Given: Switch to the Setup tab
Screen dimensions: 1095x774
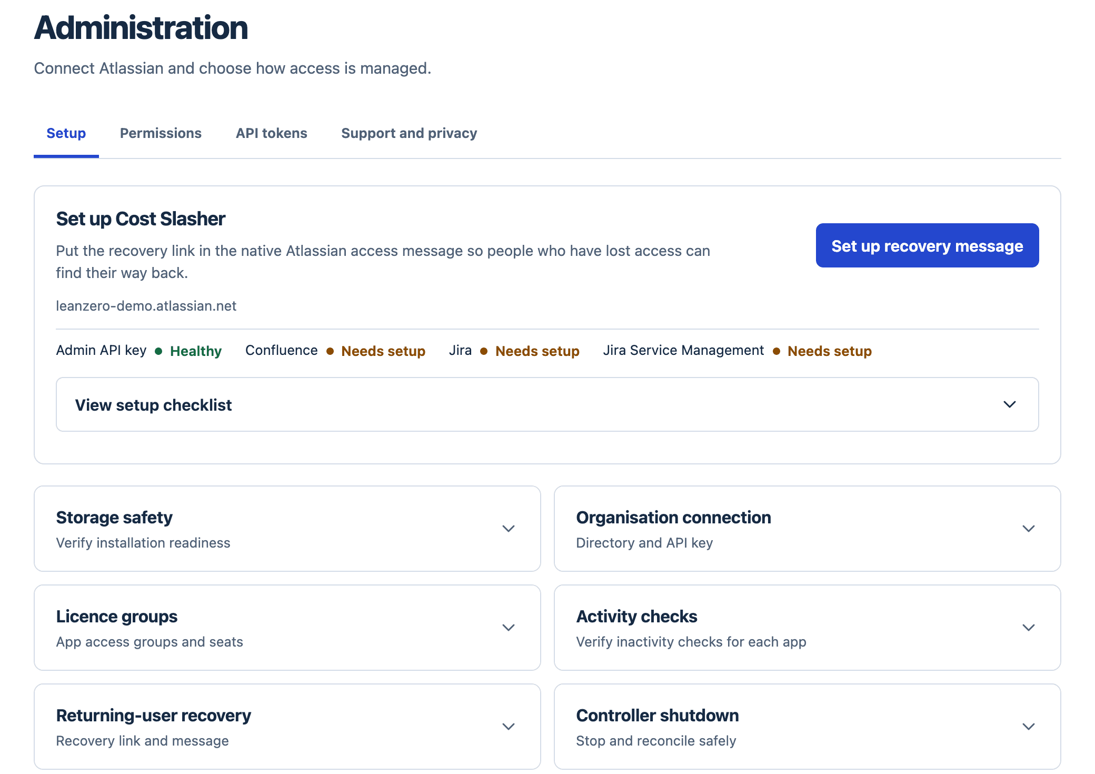Looking at the screenshot, I should 66,133.
